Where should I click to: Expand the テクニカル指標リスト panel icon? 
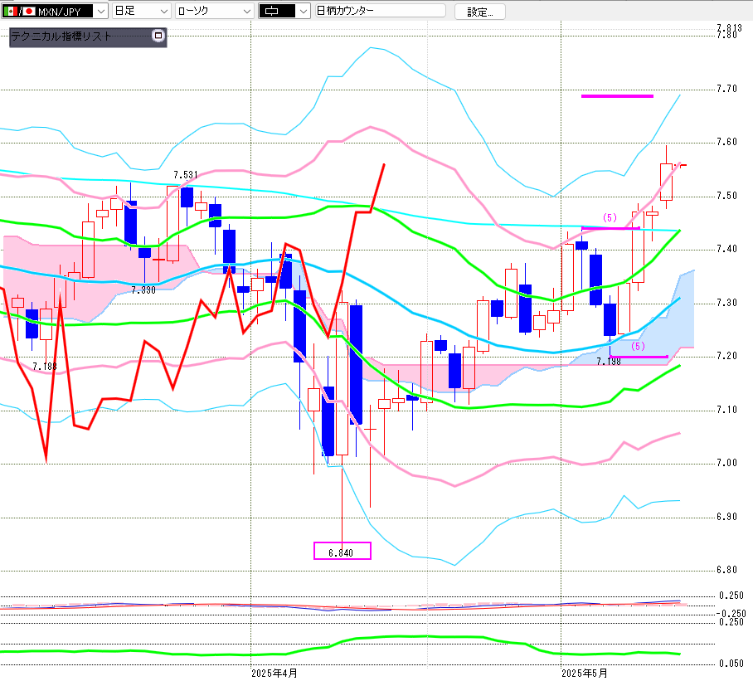pos(158,36)
